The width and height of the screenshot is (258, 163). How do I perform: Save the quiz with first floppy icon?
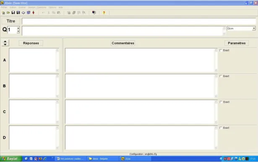click(x=13, y=13)
